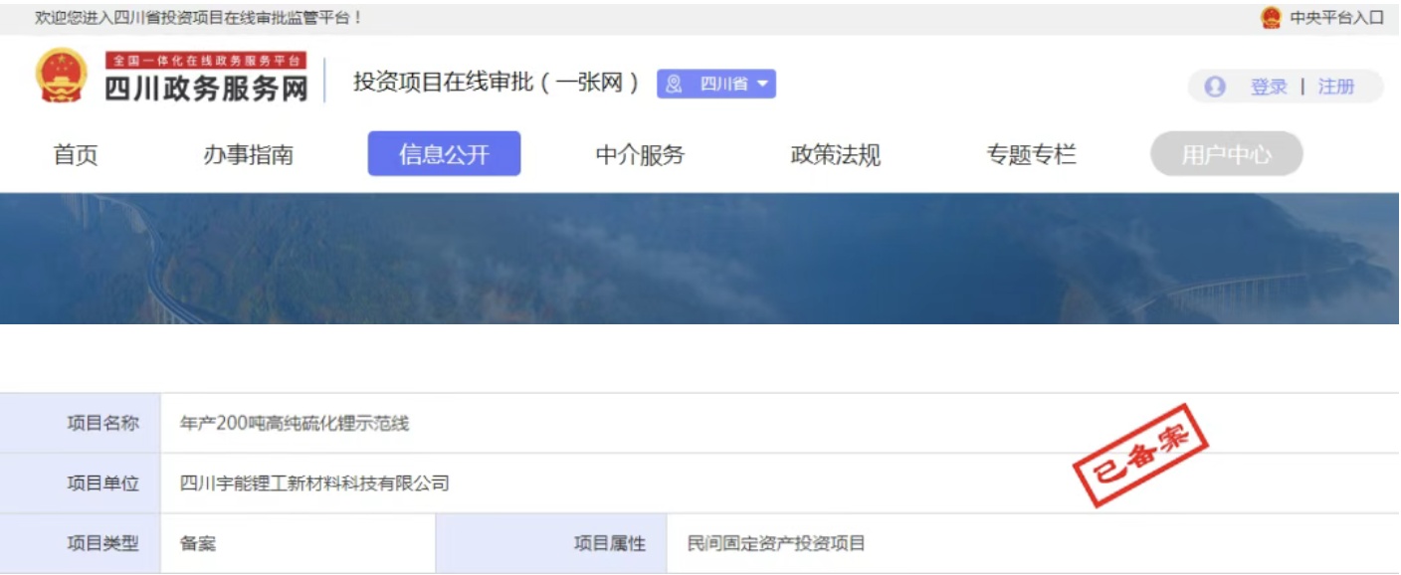Navigate to 政策法规 section
This screenshot has height=575, width=1401.
[x=835, y=155]
